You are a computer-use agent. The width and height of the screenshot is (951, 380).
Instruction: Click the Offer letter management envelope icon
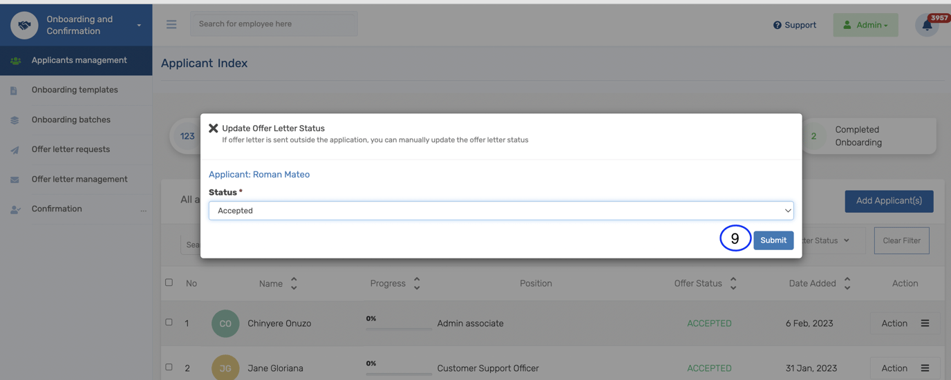[15, 180]
